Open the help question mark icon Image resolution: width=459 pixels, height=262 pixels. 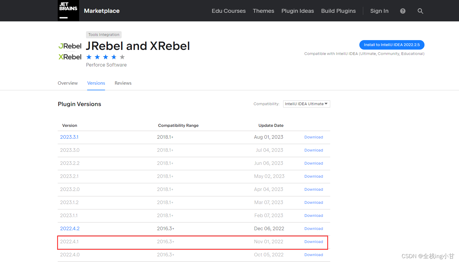(x=403, y=11)
